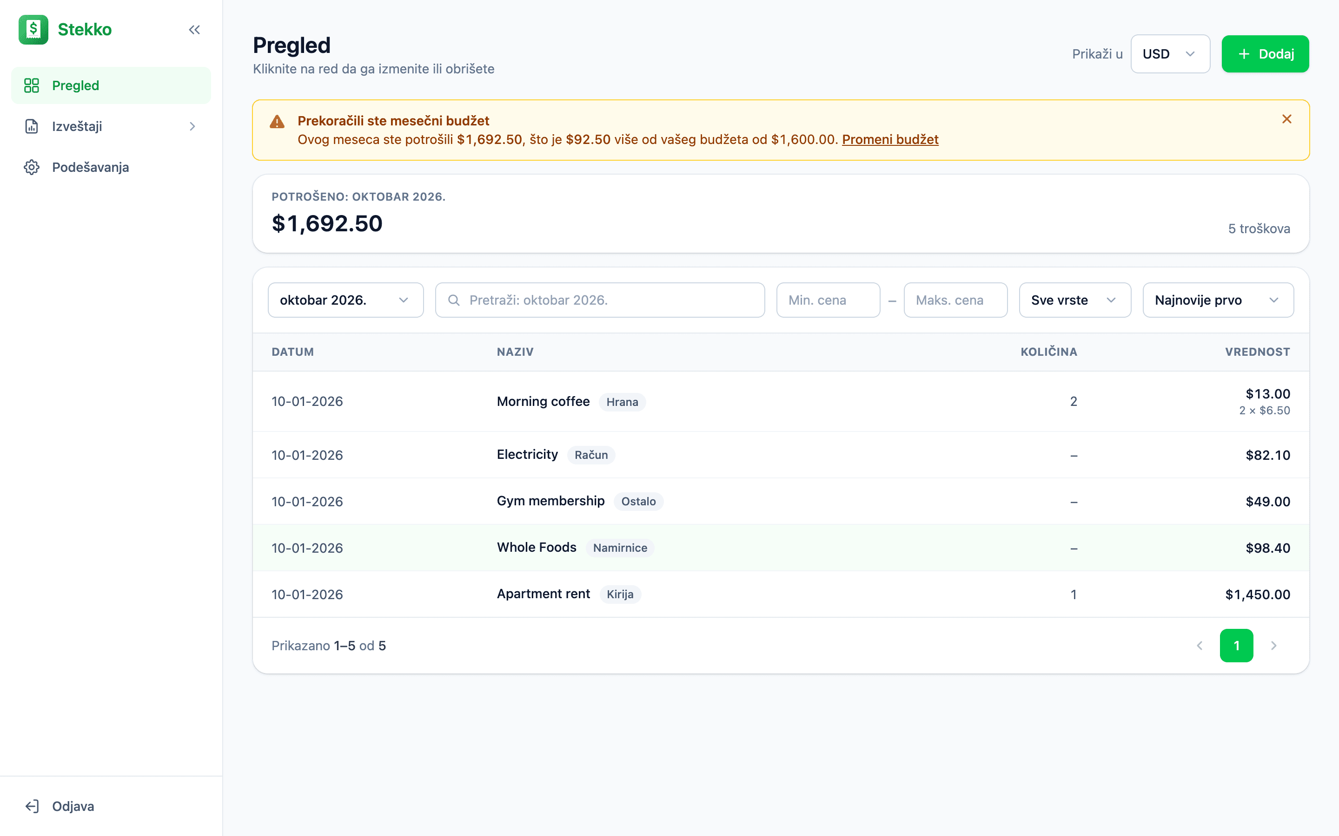Open the Gym membership expense row
The width and height of the screenshot is (1339, 836).
[781, 502]
